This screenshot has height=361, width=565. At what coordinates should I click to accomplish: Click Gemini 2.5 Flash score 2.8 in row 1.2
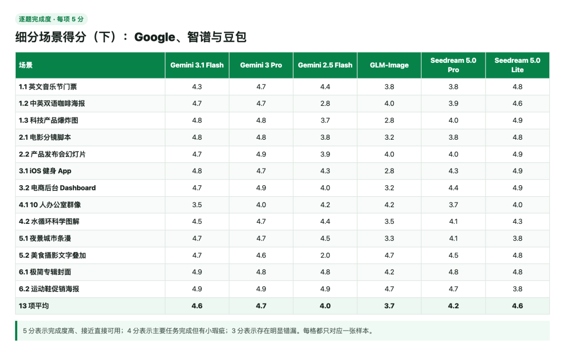[x=325, y=104]
